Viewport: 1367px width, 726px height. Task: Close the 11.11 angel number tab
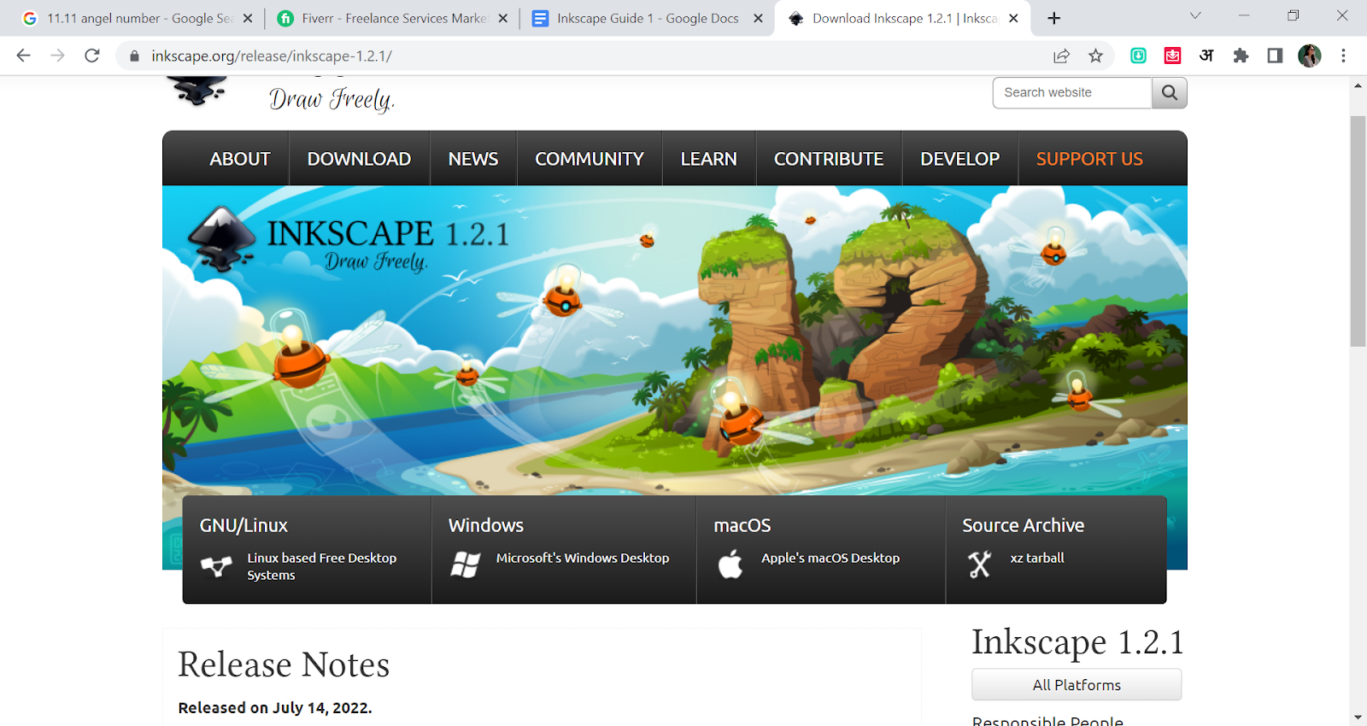pyautogui.click(x=248, y=18)
